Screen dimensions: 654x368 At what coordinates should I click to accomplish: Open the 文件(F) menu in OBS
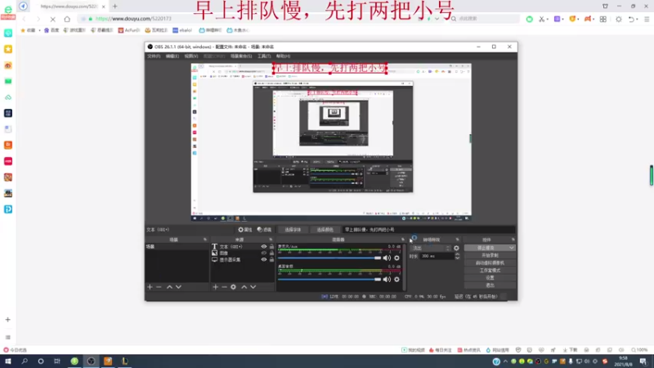154,56
